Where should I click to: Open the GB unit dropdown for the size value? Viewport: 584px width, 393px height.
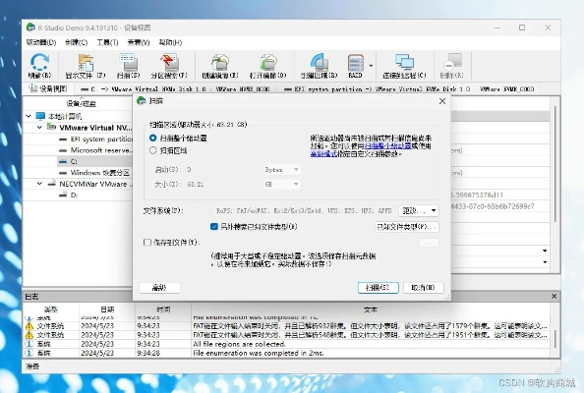(x=282, y=184)
